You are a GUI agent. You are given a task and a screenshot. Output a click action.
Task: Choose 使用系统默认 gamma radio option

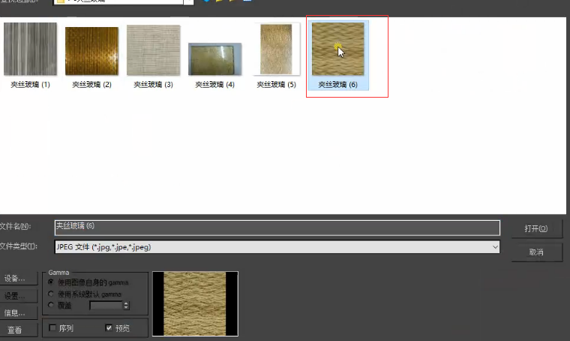click(x=52, y=294)
